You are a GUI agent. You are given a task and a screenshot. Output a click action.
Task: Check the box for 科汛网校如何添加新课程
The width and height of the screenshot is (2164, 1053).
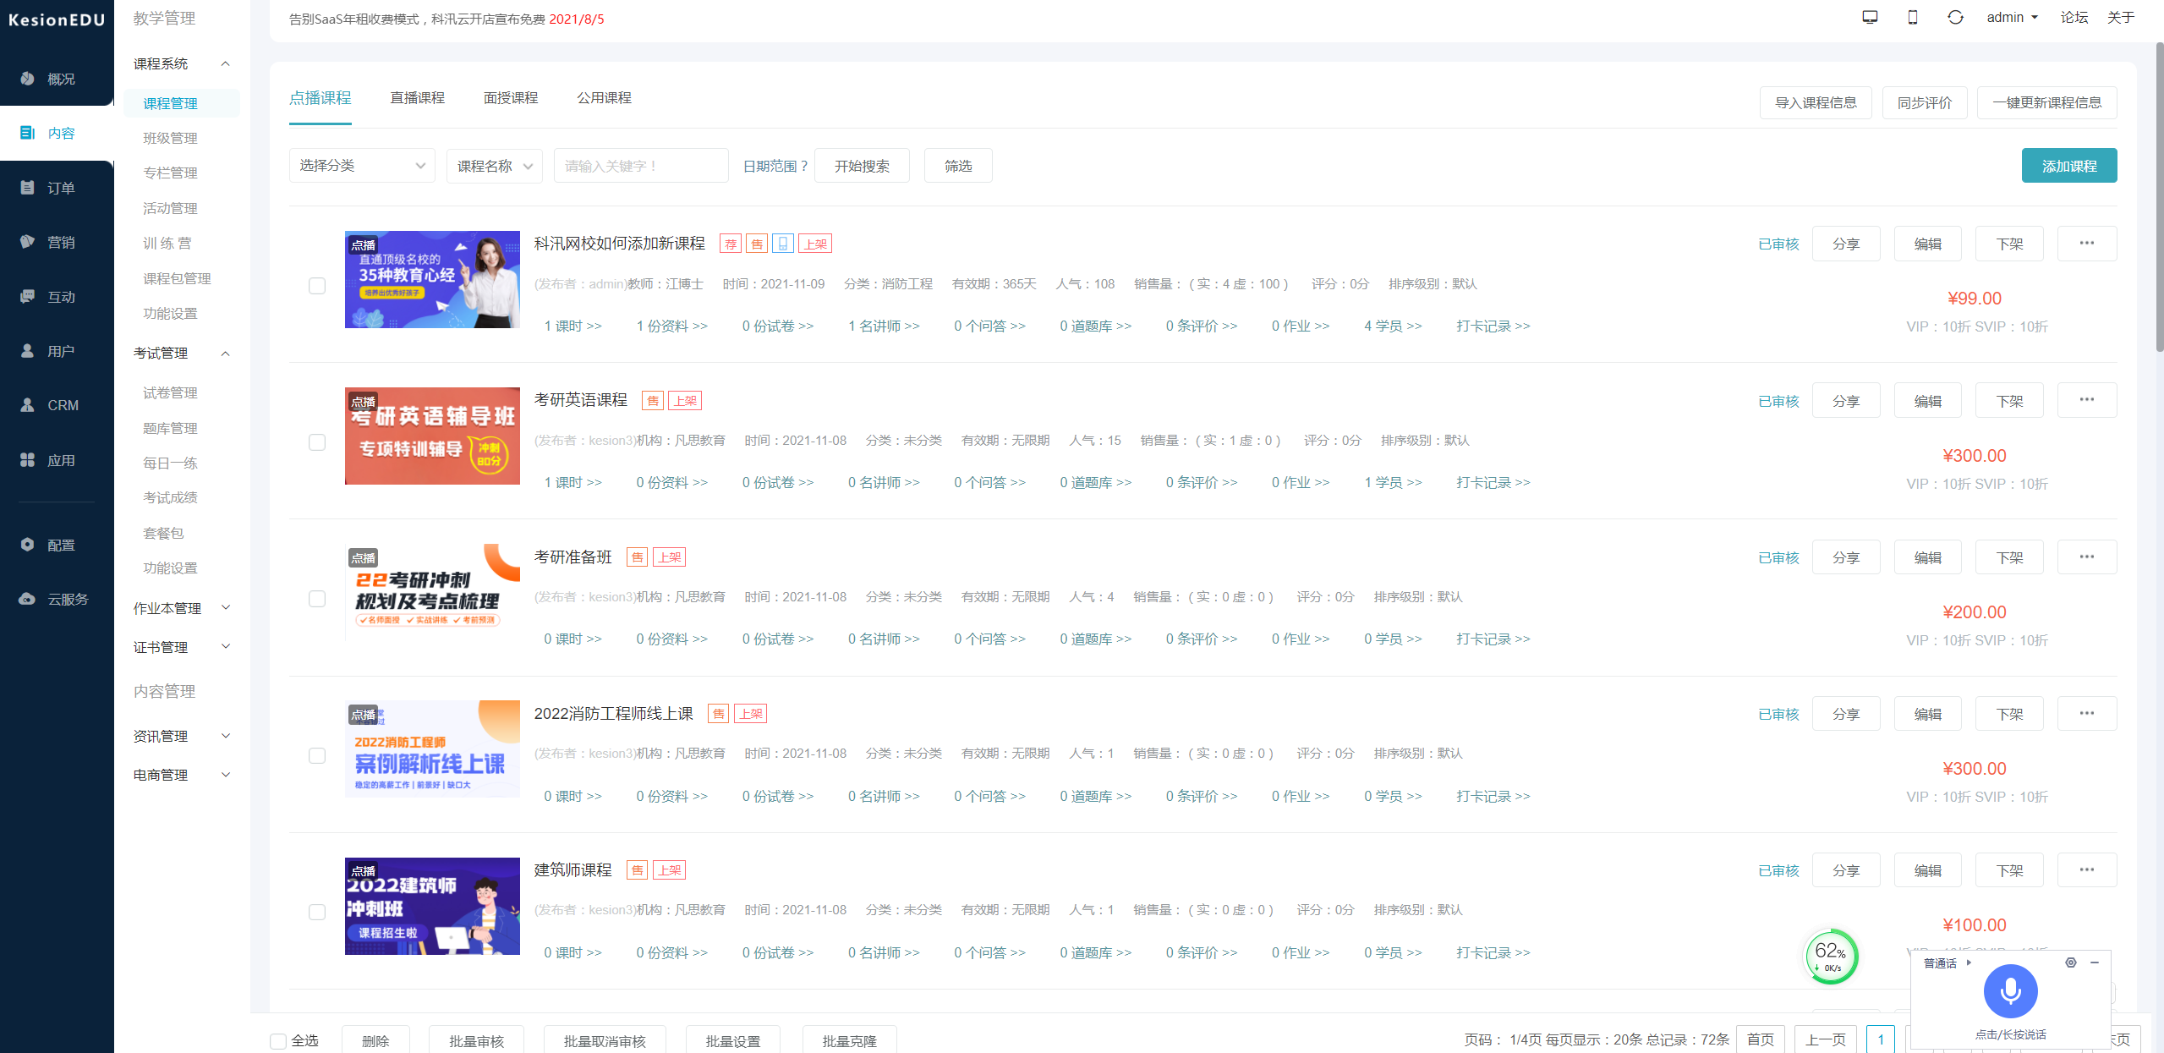317,286
